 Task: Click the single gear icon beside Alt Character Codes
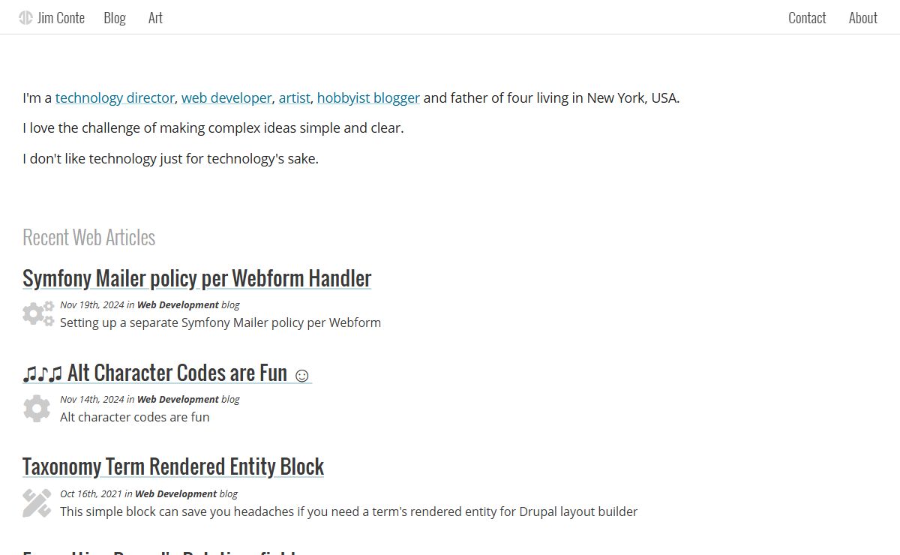pos(37,408)
